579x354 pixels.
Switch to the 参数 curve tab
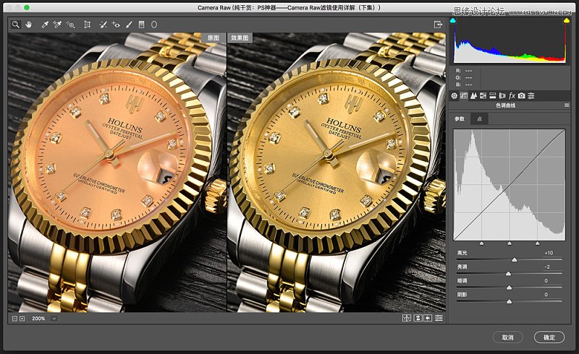(x=460, y=119)
